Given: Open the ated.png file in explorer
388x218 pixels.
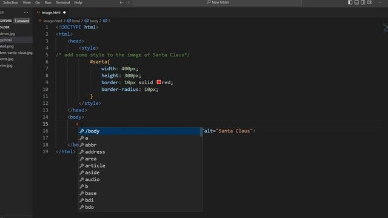Looking at the screenshot, I should [x=7, y=46].
